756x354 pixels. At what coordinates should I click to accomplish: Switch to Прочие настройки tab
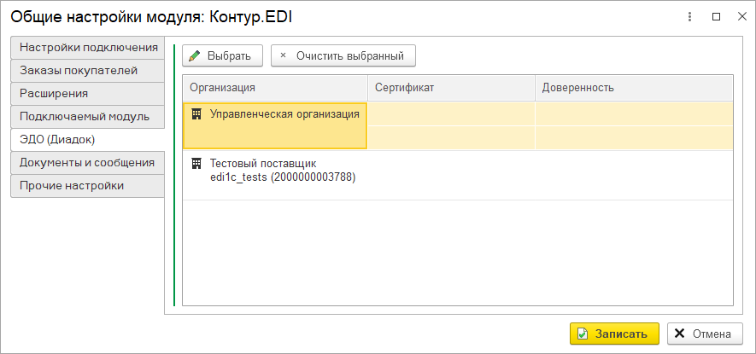[88, 186]
